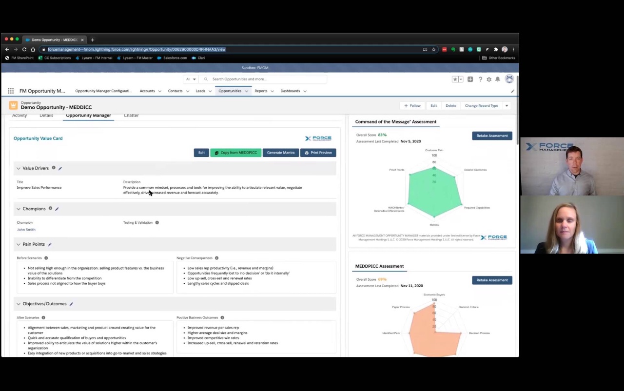Show info for Before Scenarios

coord(46,258)
